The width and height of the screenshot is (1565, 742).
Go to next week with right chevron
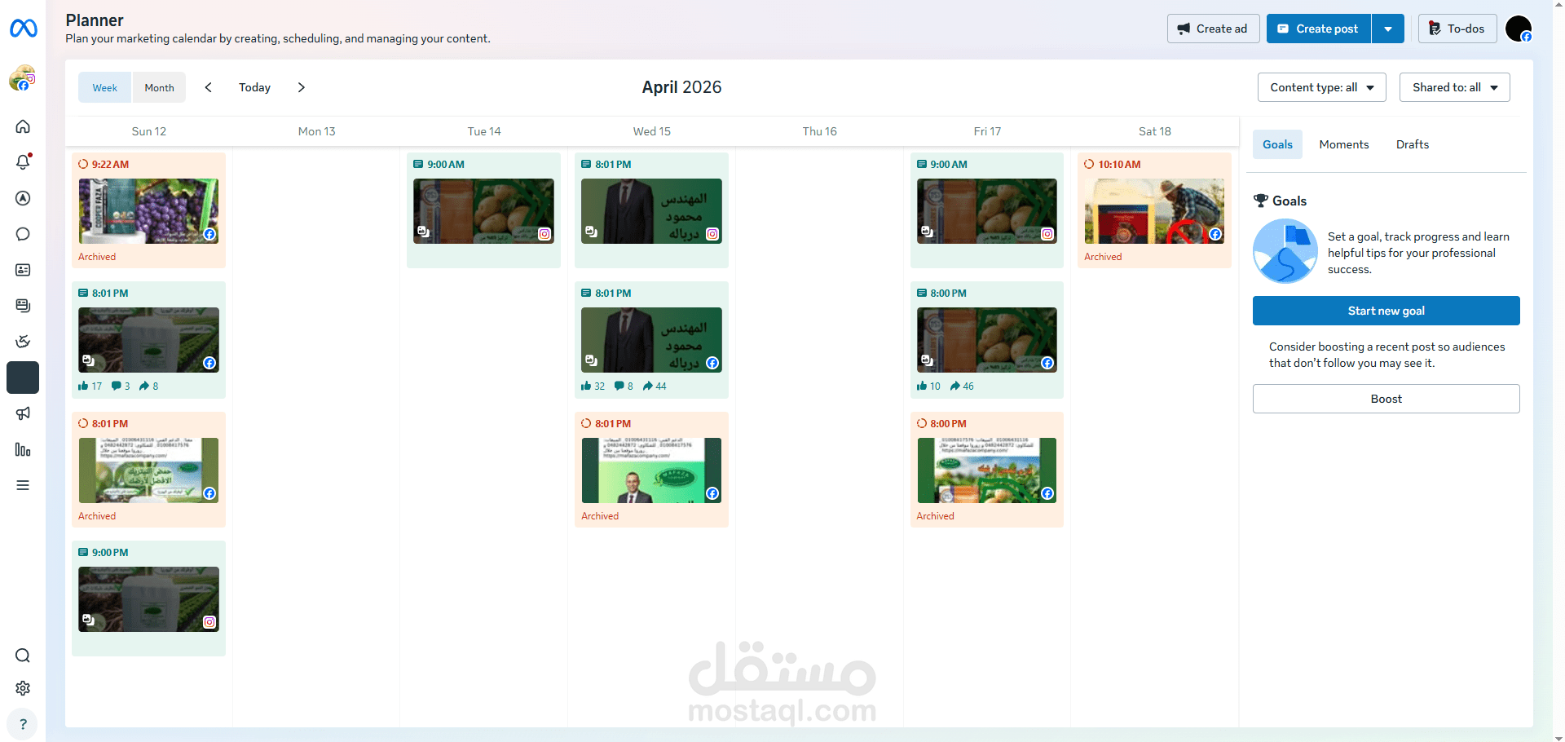[301, 87]
